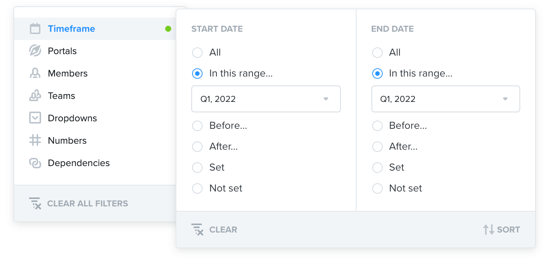Select the Portals compass icon

35,51
